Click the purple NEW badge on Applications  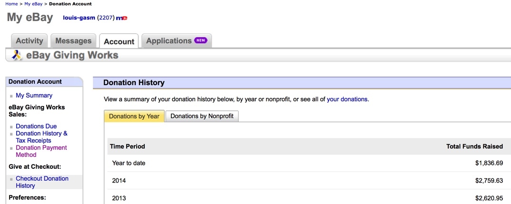click(x=200, y=40)
